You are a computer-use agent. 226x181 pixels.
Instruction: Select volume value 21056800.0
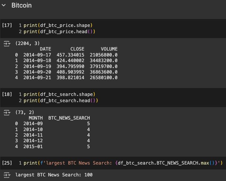[103, 55]
